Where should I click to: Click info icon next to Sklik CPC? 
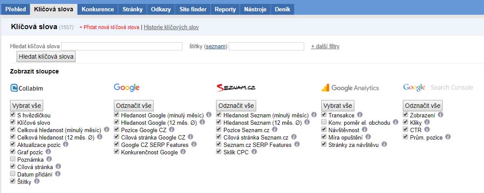coord(254,152)
